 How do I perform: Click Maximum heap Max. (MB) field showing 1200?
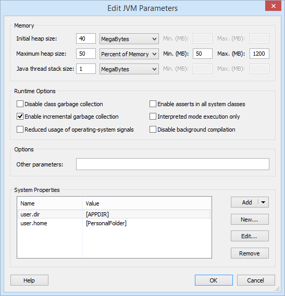pos(259,54)
